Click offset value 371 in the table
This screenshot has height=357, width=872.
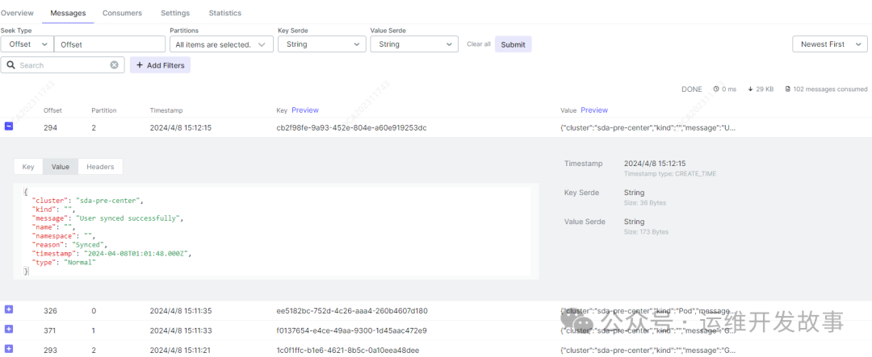[x=50, y=330]
